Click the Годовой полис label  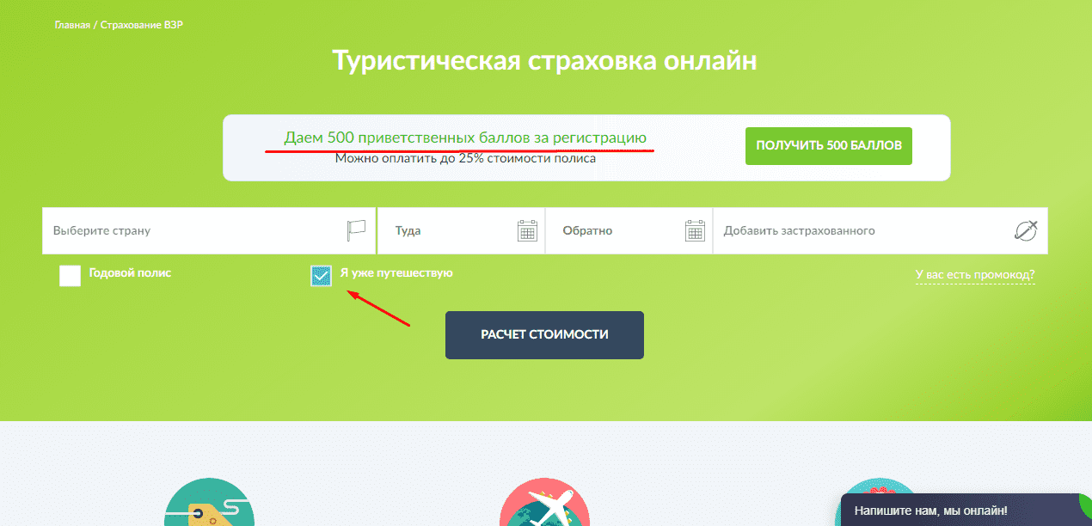[130, 272]
